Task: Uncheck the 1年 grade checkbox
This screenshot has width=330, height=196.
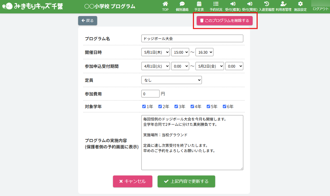Action: click(144, 107)
